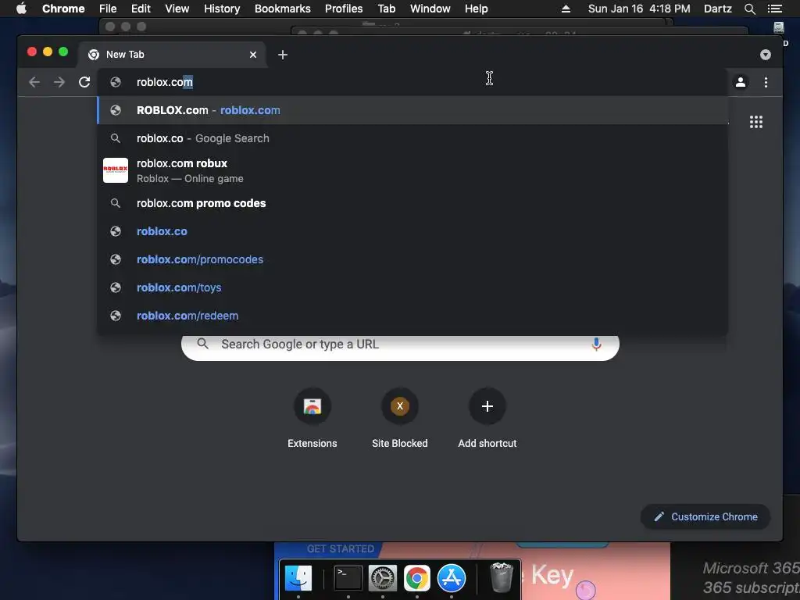Open the Google apps grid

point(756,122)
